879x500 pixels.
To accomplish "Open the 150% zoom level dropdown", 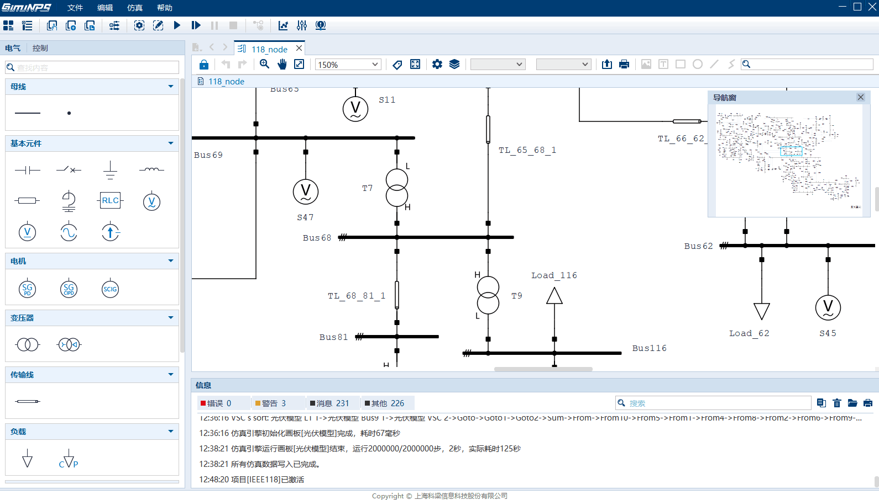I will tap(348, 65).
